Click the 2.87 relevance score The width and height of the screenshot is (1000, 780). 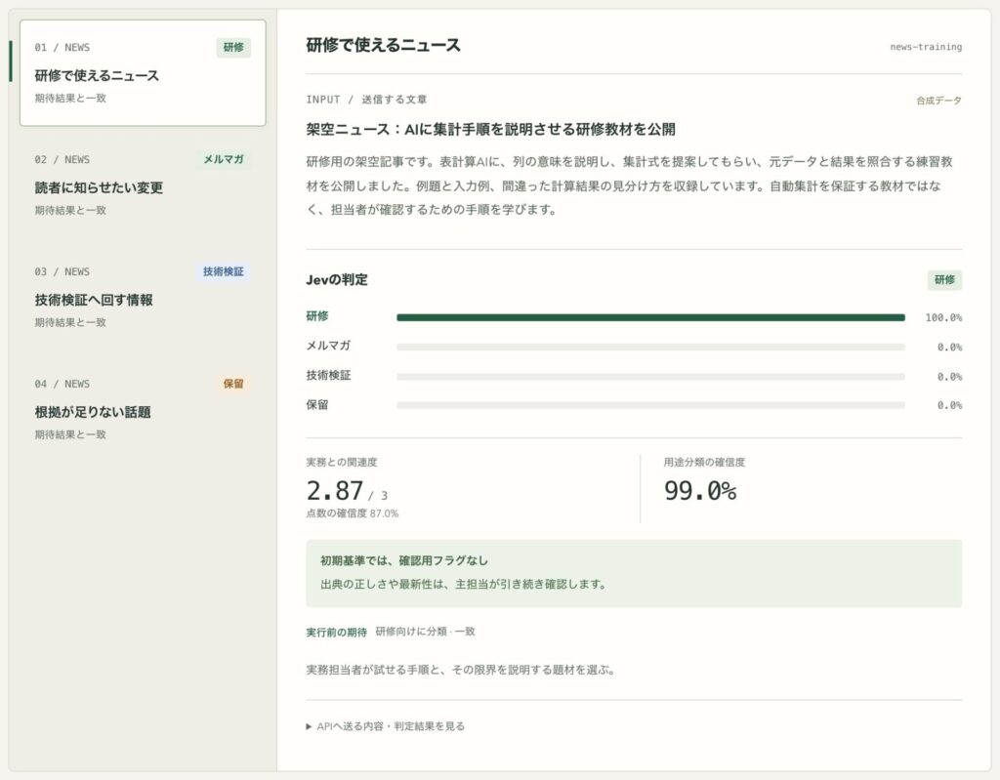(335, 490)
